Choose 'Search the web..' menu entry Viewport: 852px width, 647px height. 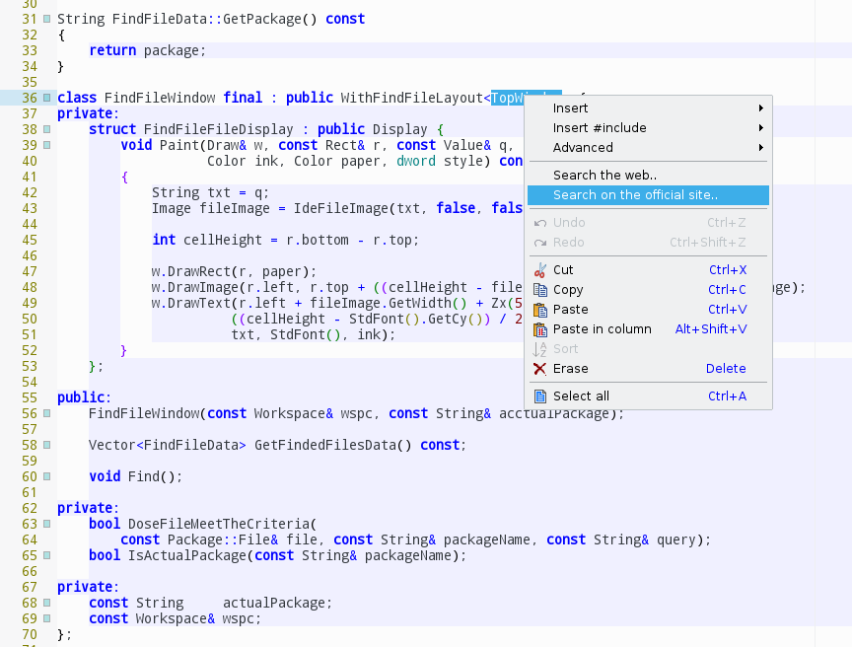click(x=604, y=176)
